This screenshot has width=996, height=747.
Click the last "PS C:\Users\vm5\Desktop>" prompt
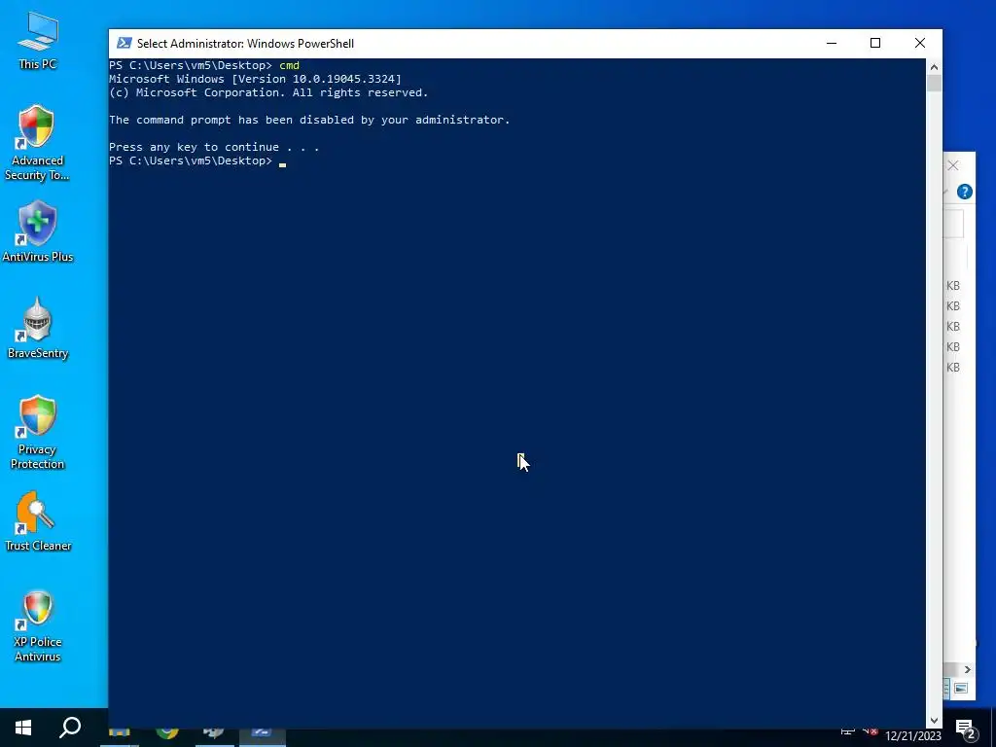pos(190,160)
